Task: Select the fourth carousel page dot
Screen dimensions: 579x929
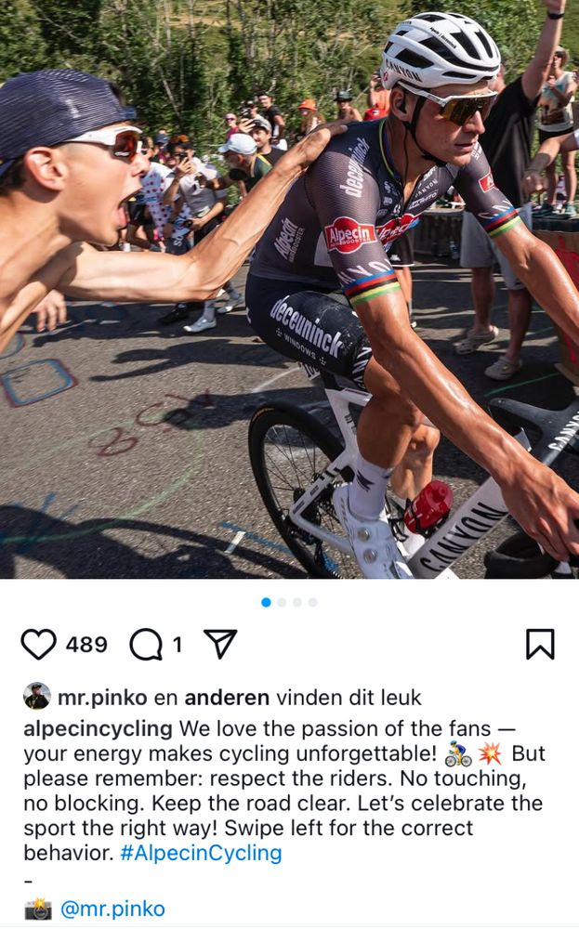Action: point(312,602)
